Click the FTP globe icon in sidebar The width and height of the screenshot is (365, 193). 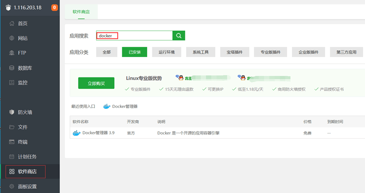[x=11, y=53]
